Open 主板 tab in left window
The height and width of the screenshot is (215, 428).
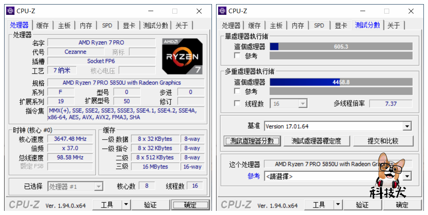pyautogui.click(x=64, y=26)
